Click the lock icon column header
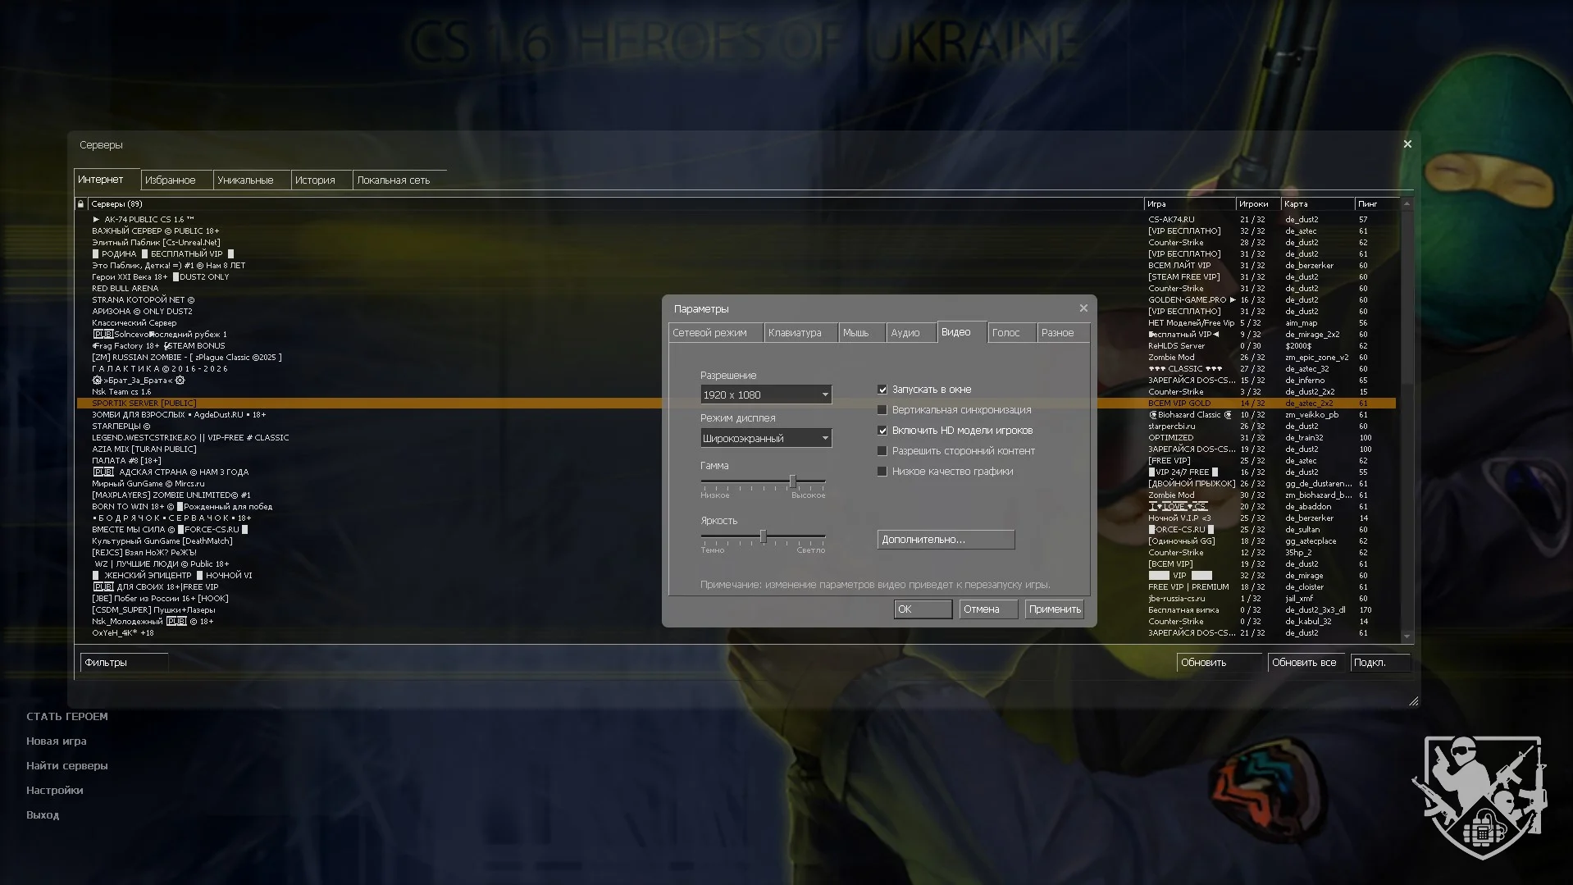The width and height of the screenshot is (1573, 885). tap(80, 204)
